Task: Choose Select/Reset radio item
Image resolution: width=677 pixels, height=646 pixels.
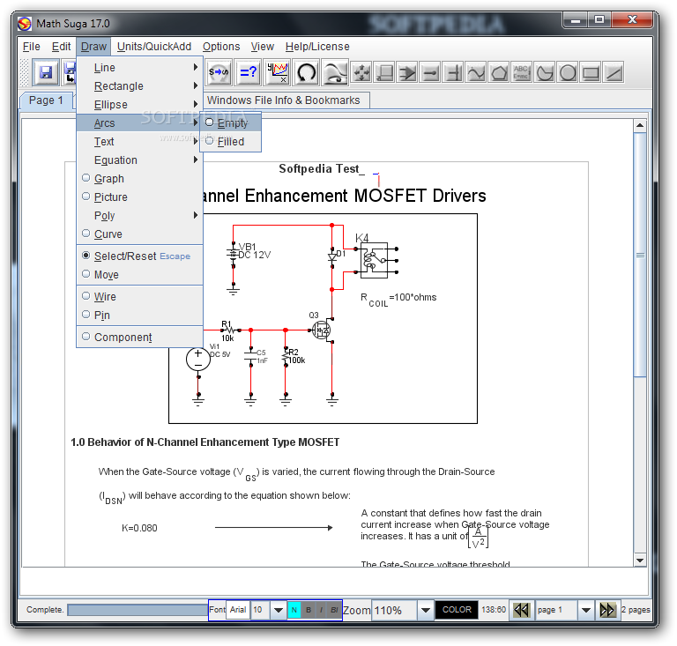Action: click(x=139, y=256)
